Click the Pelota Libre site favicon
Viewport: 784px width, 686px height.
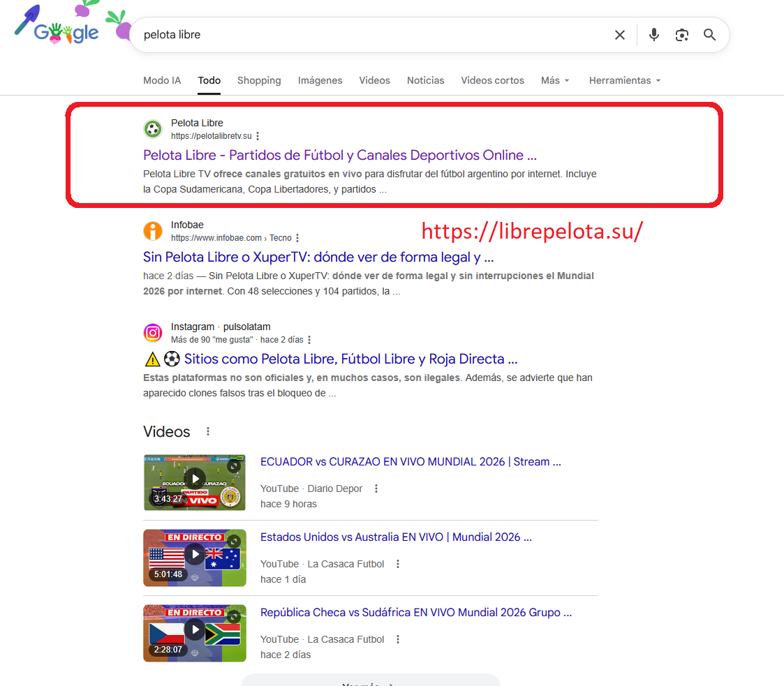(153, 129)
